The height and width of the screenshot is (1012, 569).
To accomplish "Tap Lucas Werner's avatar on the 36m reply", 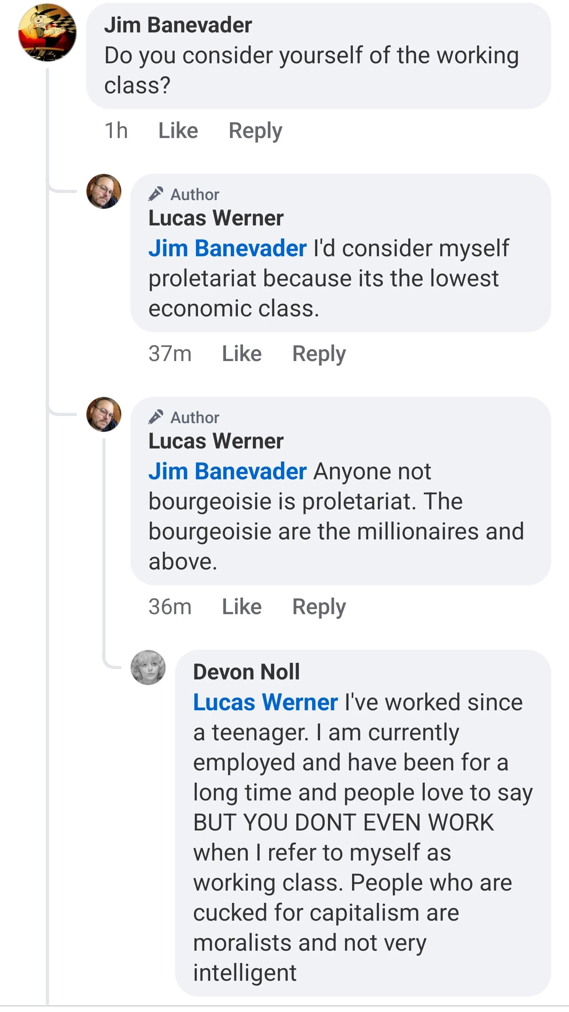I will click(x=104, y=414).
